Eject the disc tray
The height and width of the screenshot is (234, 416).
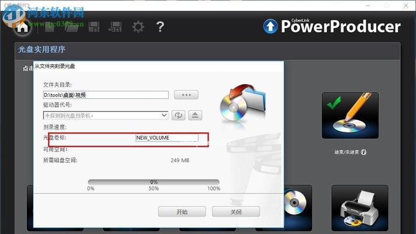pos(195,115)
